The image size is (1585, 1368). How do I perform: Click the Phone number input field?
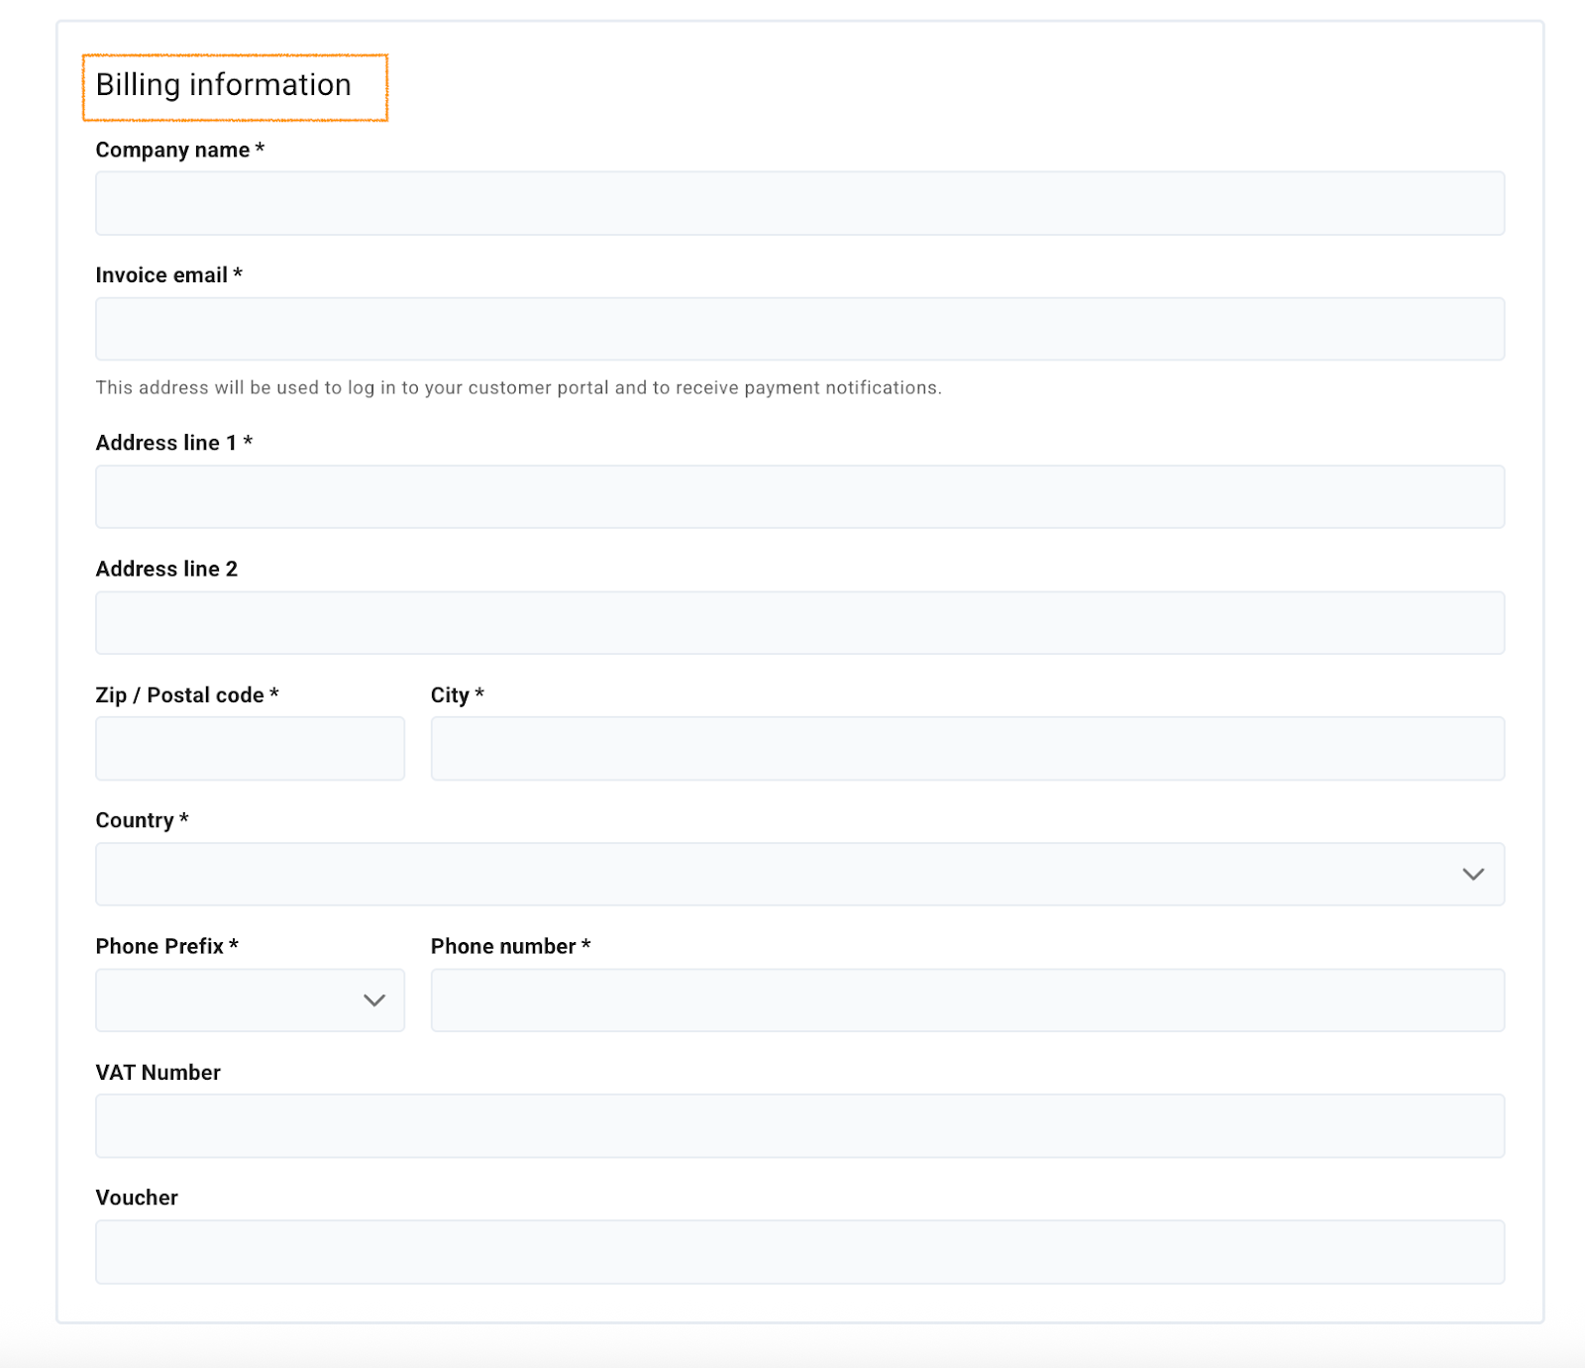click(x=967, y=1000)
